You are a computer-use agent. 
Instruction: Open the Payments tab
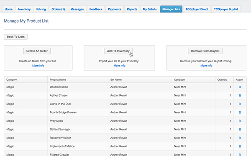click(x=115, y=9)
